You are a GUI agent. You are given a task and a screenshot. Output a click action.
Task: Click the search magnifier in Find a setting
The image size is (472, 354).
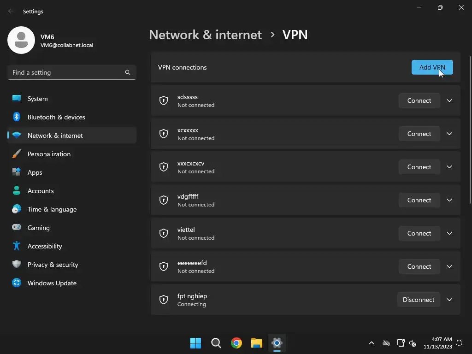[x=128, y=72]
